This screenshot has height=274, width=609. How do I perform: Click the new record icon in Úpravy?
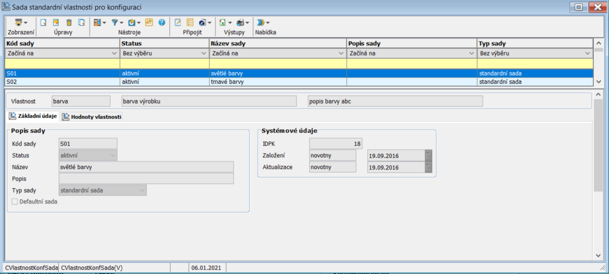(x=43, y=22)
